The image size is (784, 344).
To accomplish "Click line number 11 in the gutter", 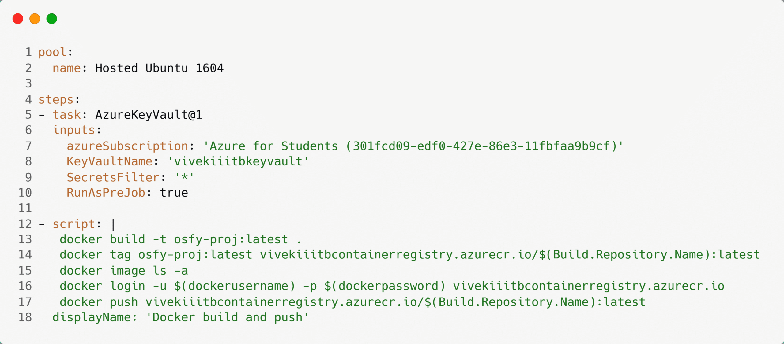I will pyautogui.click(x=25, y=208).
